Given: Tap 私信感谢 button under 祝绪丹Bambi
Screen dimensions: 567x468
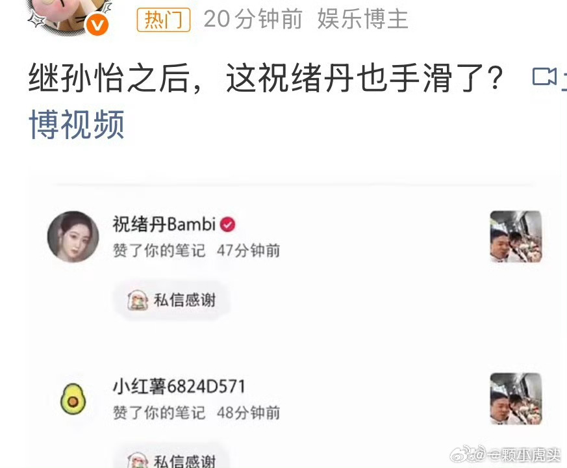Looking at the screenshot, I should click(171, 300).
